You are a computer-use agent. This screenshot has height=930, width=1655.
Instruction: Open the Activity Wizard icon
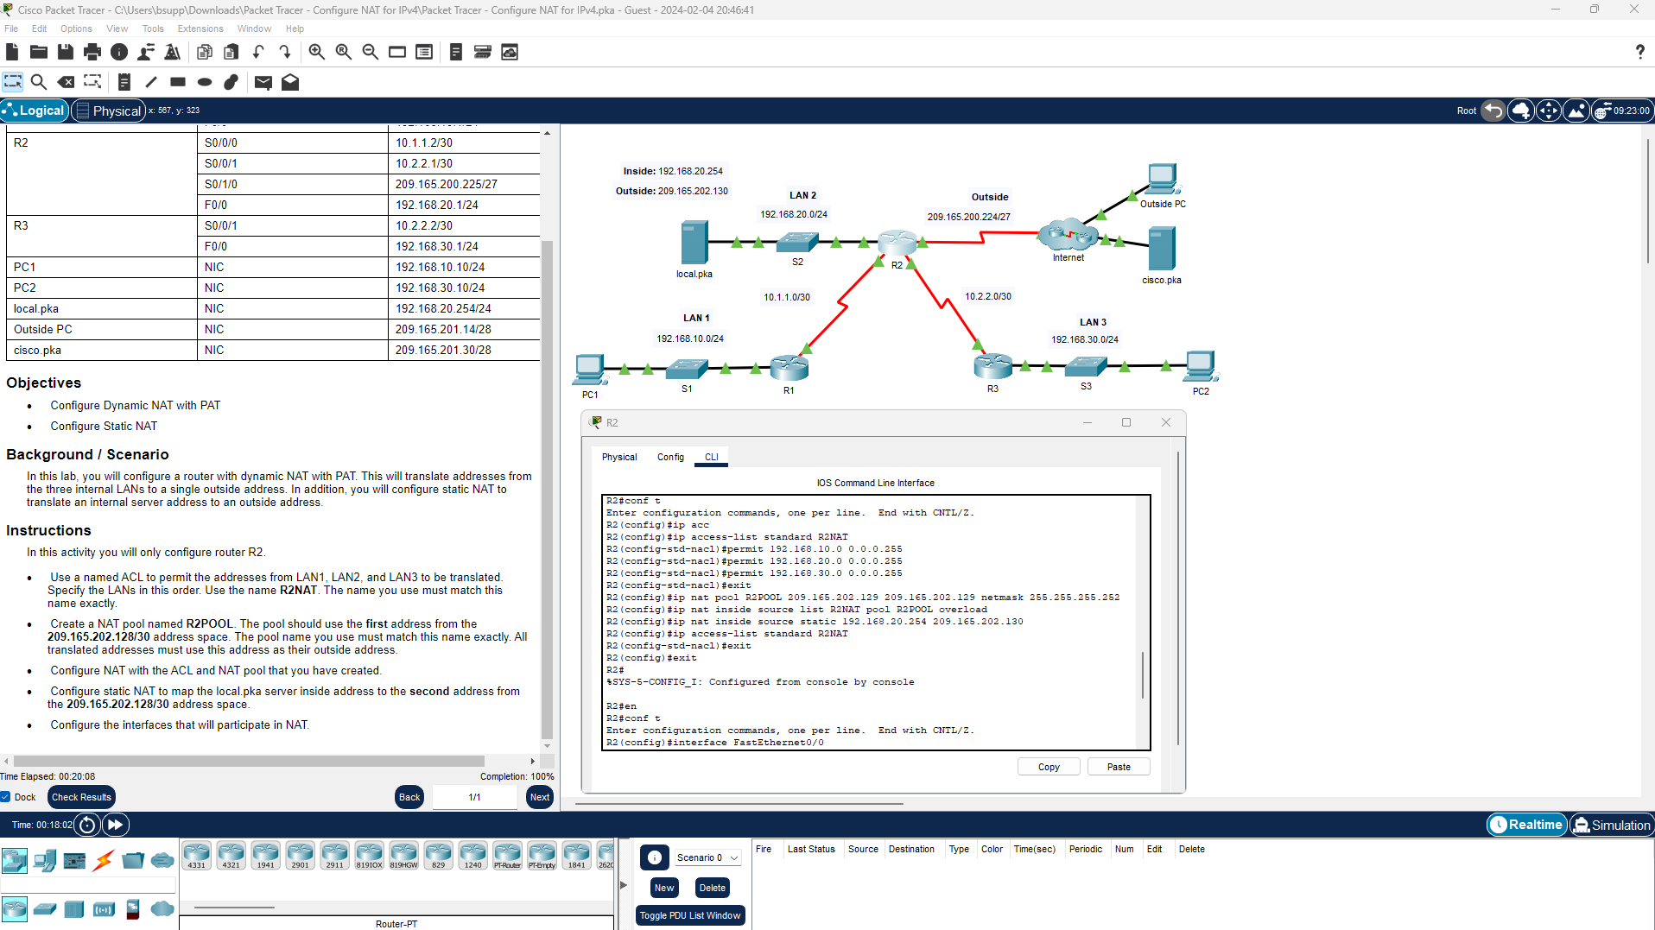coord(173,52)
